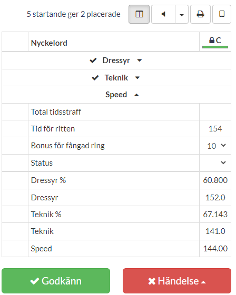Approve the result with Godkänn button

pos(56,281)
